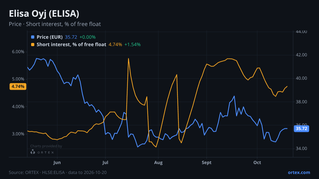Viewport: 319px width, 179px height.
Task: Click the 34.00 right axis label
Action: pos(302,149)
